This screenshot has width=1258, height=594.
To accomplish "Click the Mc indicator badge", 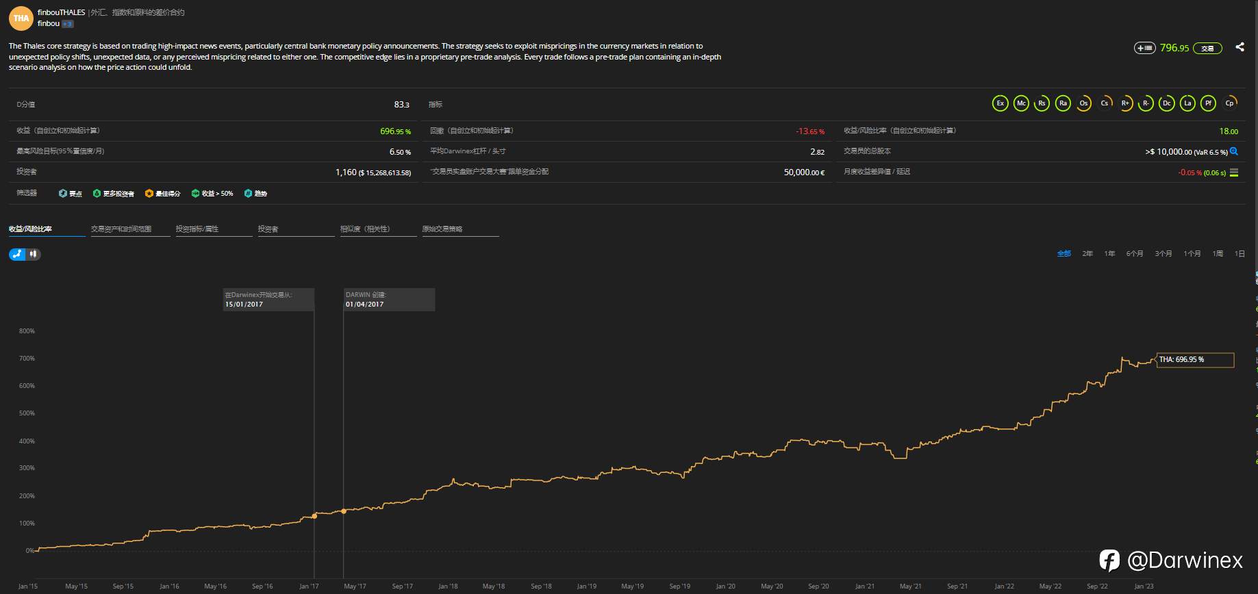I will click(x=1021, y=103).
